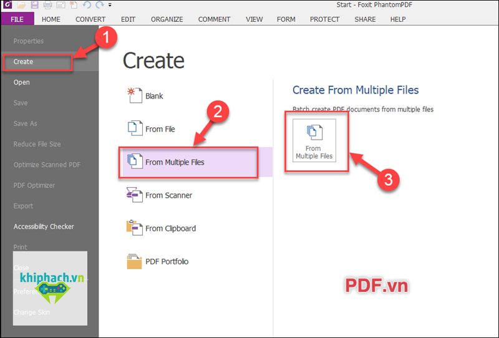Open the FILE tab
Viewport: 499px width, 338px height.
(x=17, y=19)
